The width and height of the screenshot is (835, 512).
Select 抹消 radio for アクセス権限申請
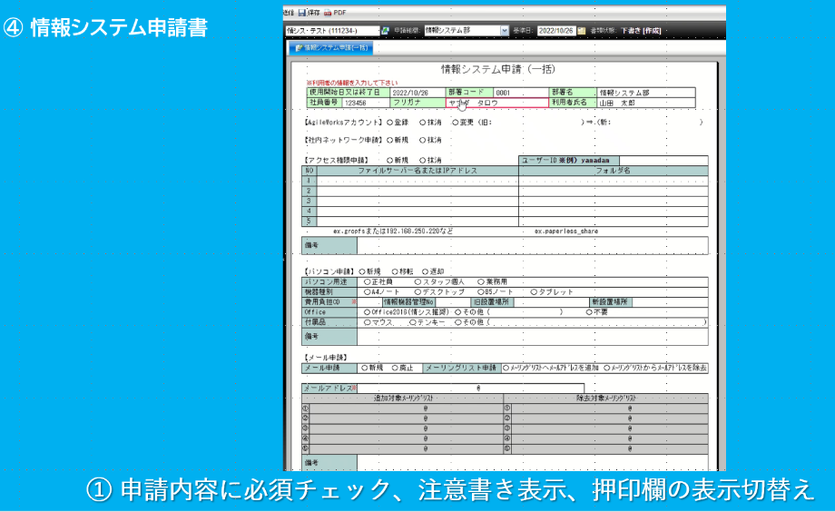pyautogui.click(x=423, y=161)
